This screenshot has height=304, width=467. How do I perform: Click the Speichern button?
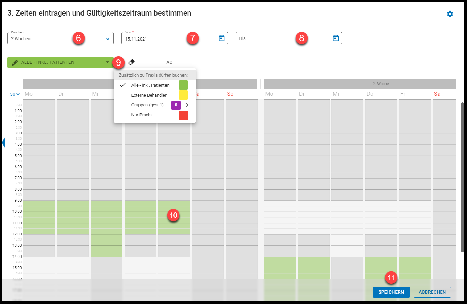[x=391, y=292]
